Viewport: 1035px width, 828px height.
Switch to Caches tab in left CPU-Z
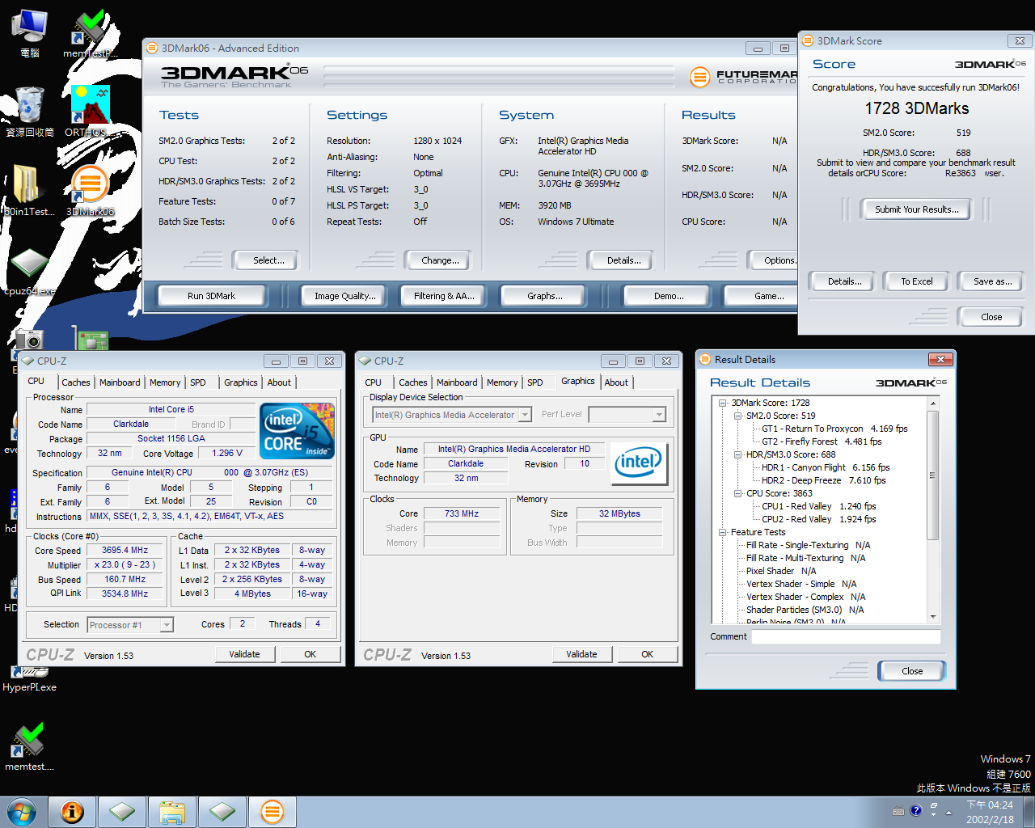(x=76, y=382)
